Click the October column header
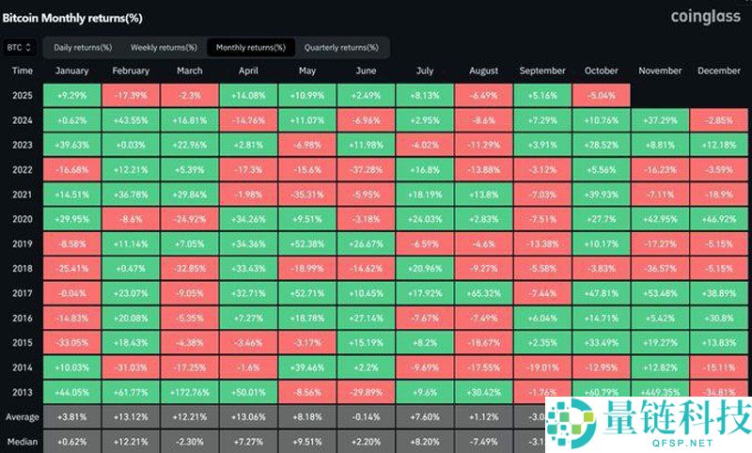 tap(601, 70)
